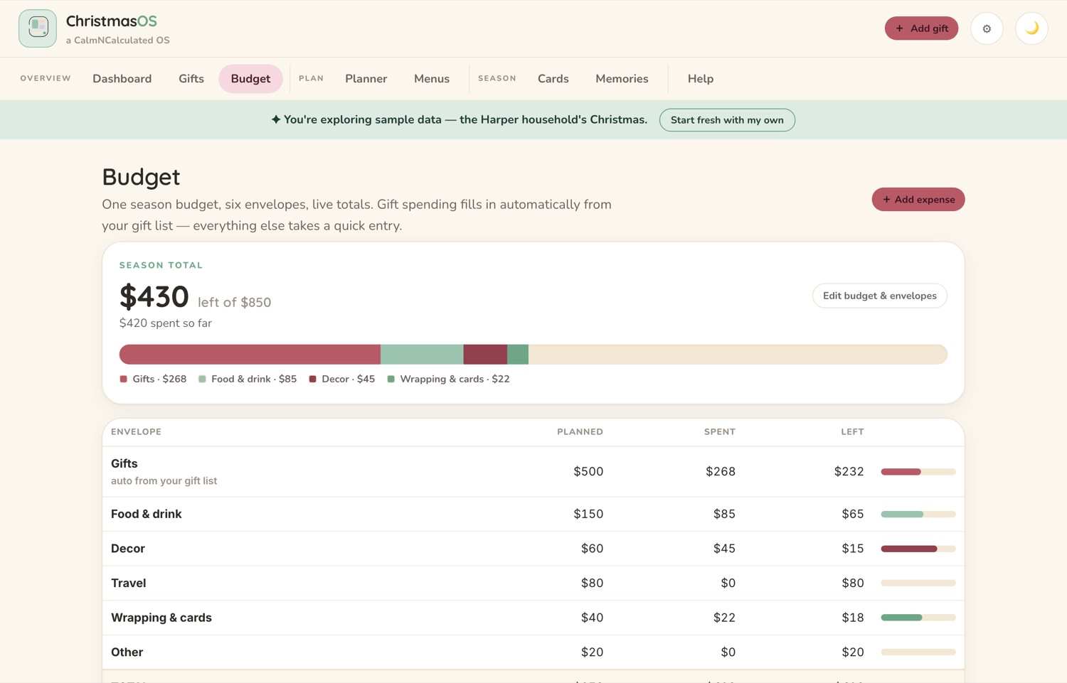The width and height of the screenshot is (1067, 683).
Task: Open Edit budget & envelopes
Action: click(x=879, y=296)
